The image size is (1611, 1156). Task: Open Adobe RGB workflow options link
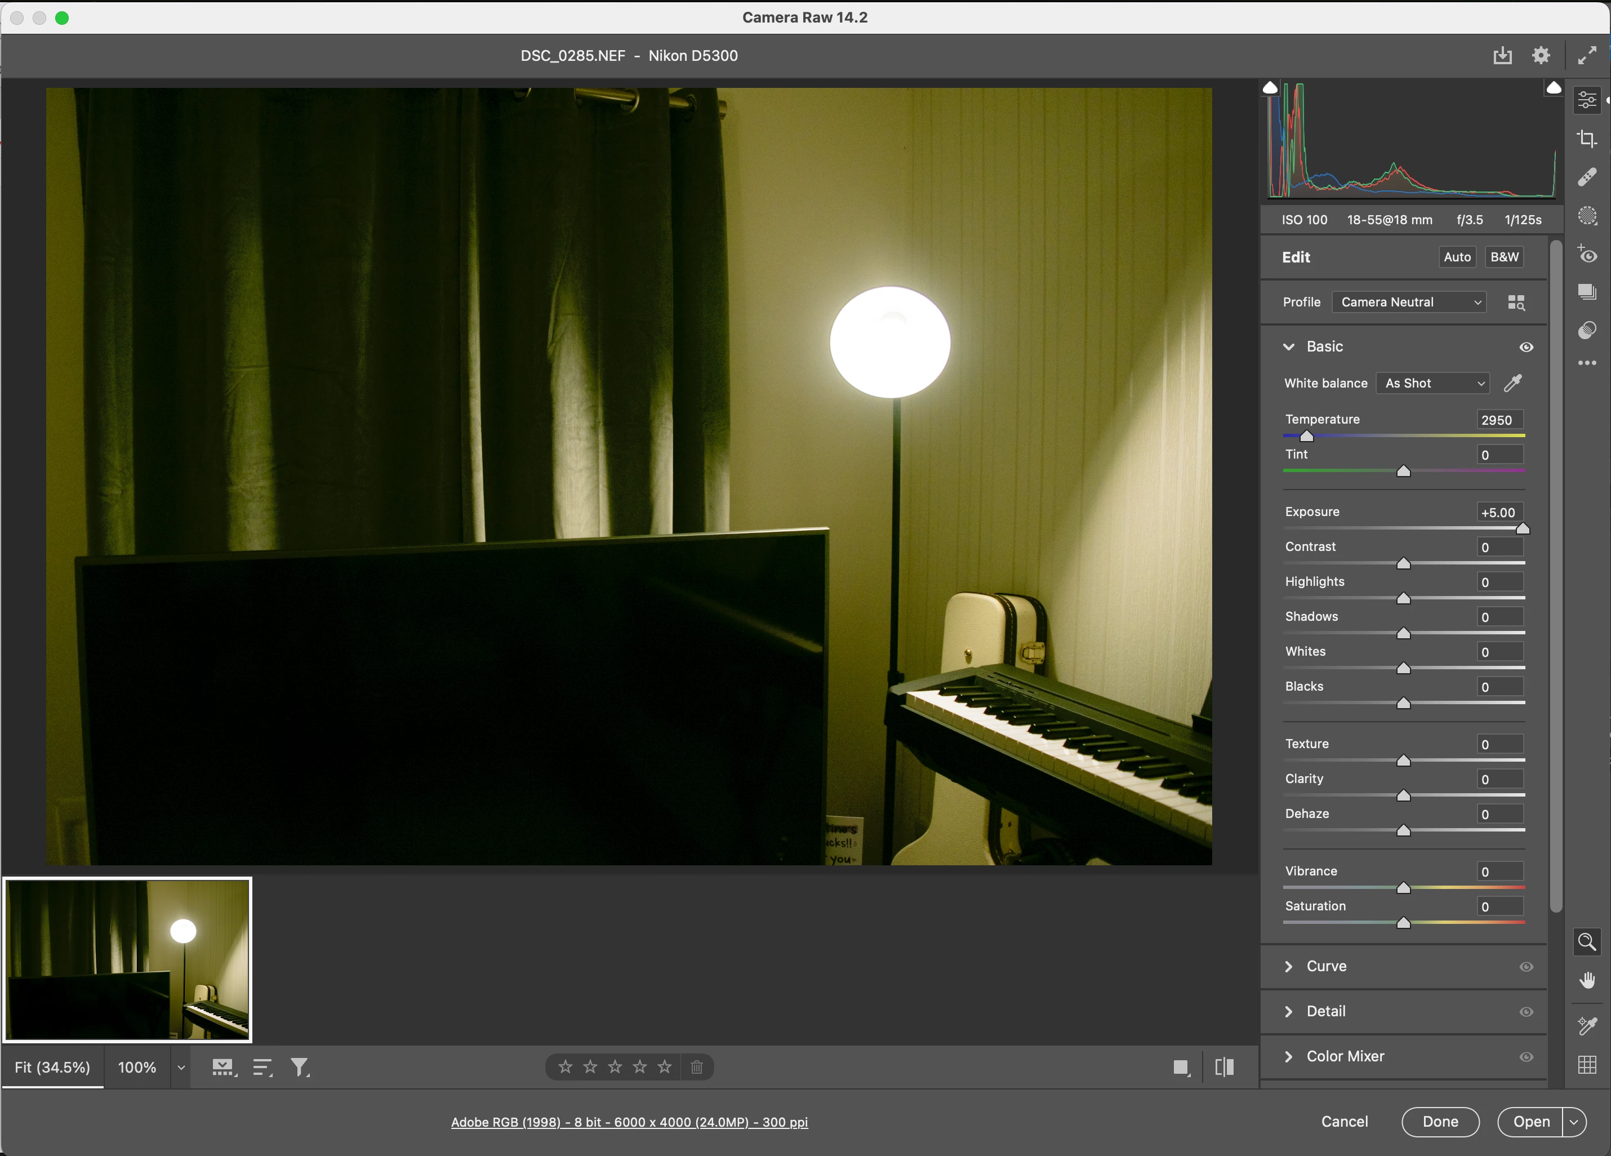point(629,1122)
